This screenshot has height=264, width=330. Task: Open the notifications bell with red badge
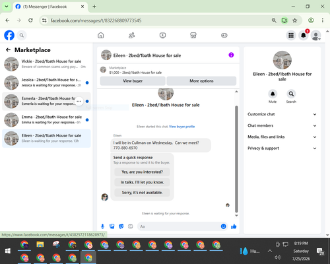click(304, 35)
